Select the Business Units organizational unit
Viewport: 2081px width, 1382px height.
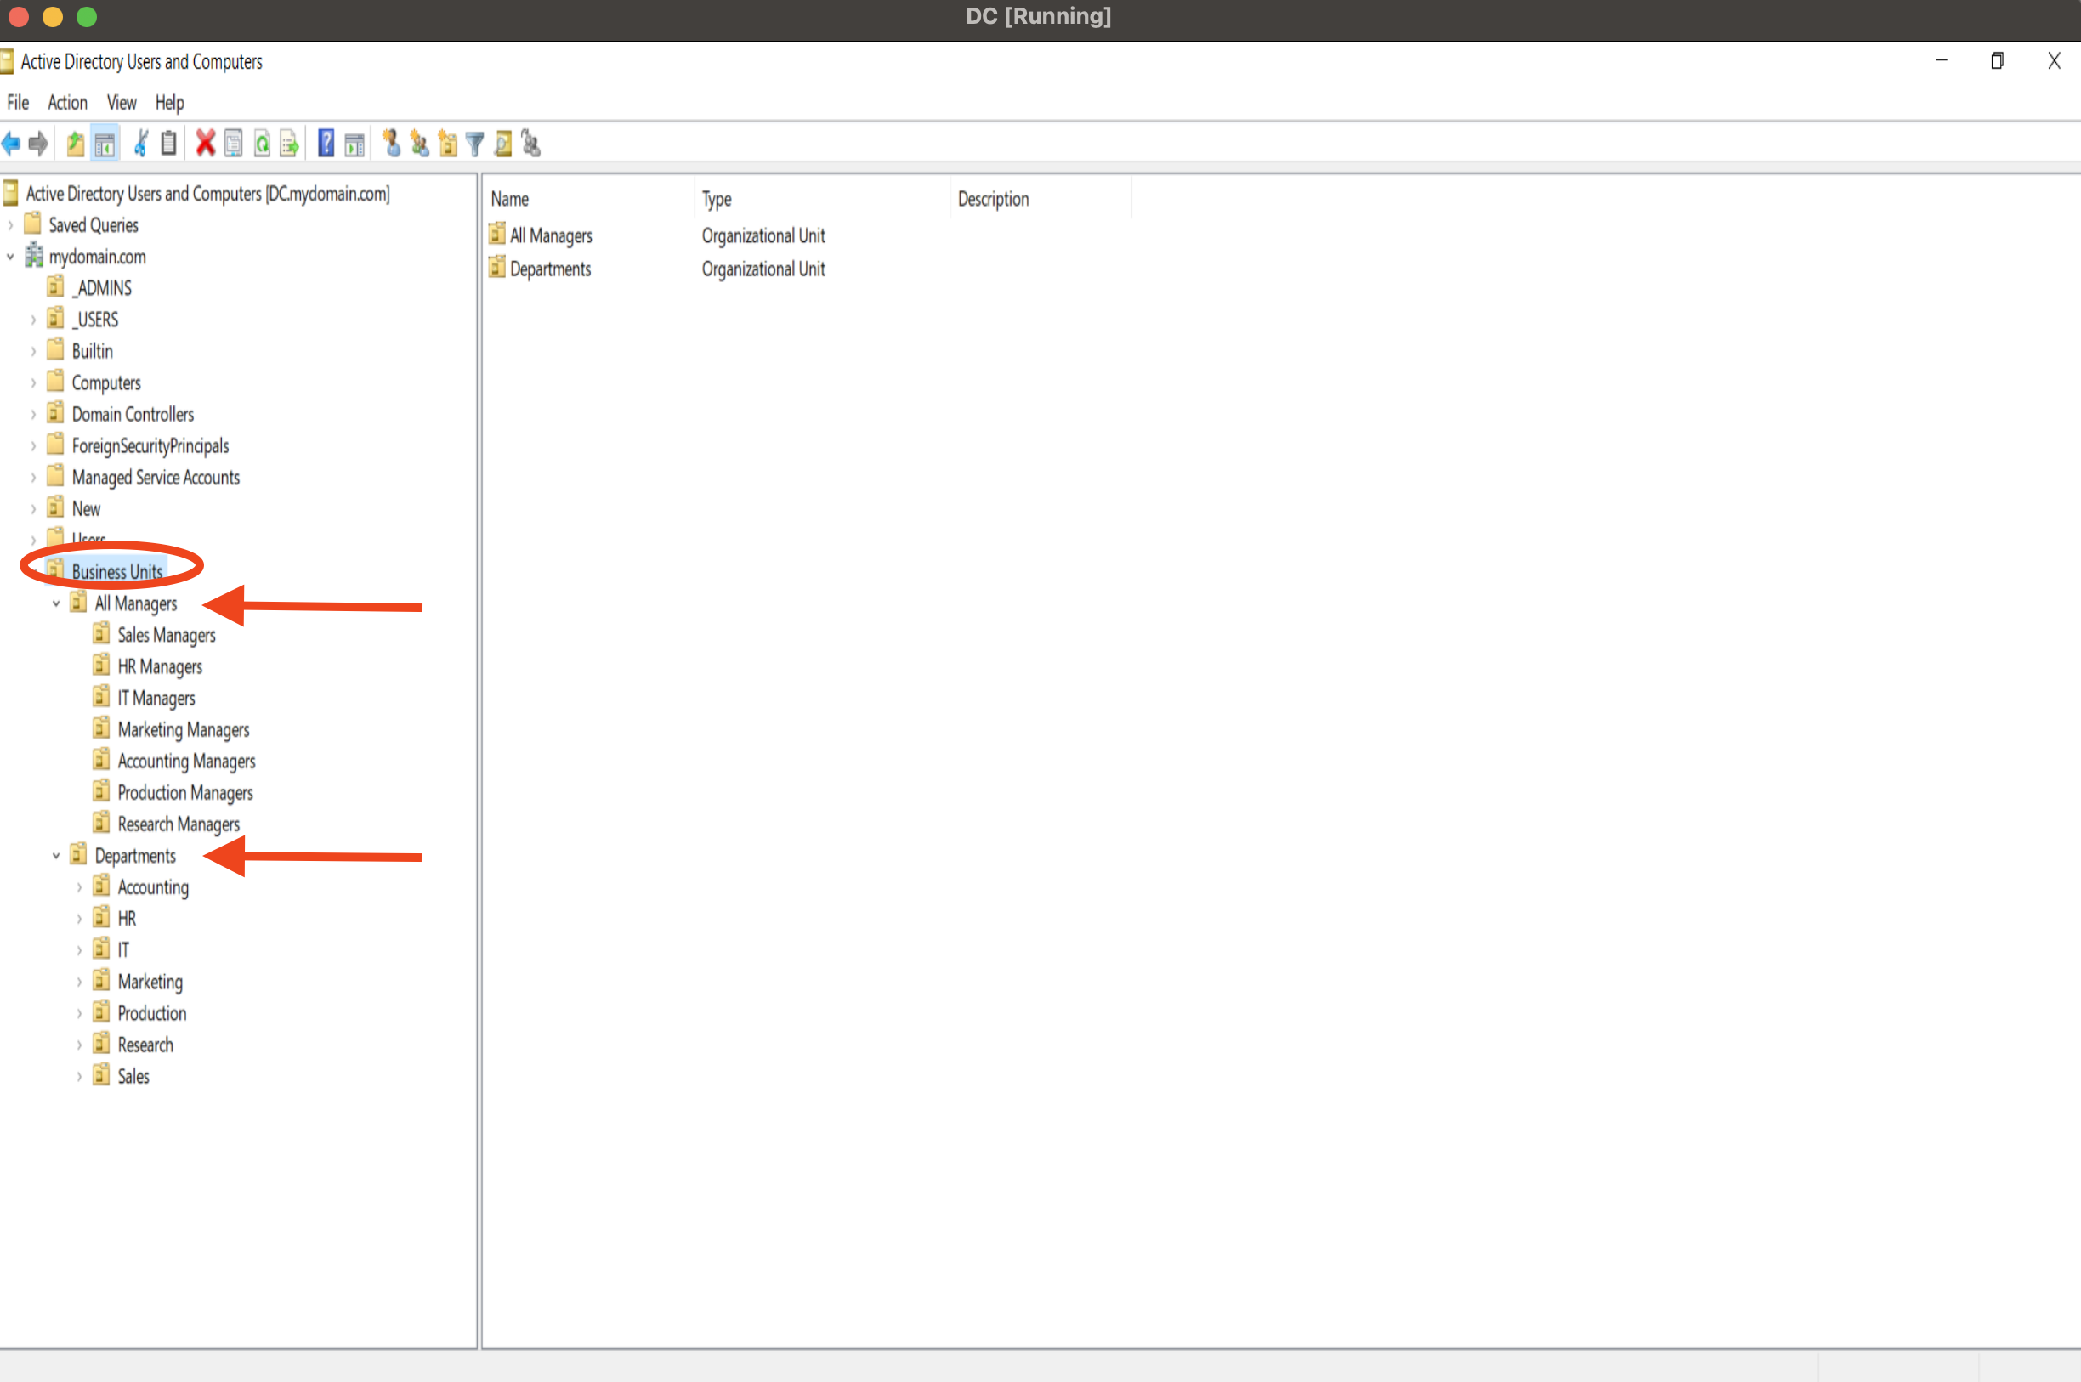(x=116, y=571)
